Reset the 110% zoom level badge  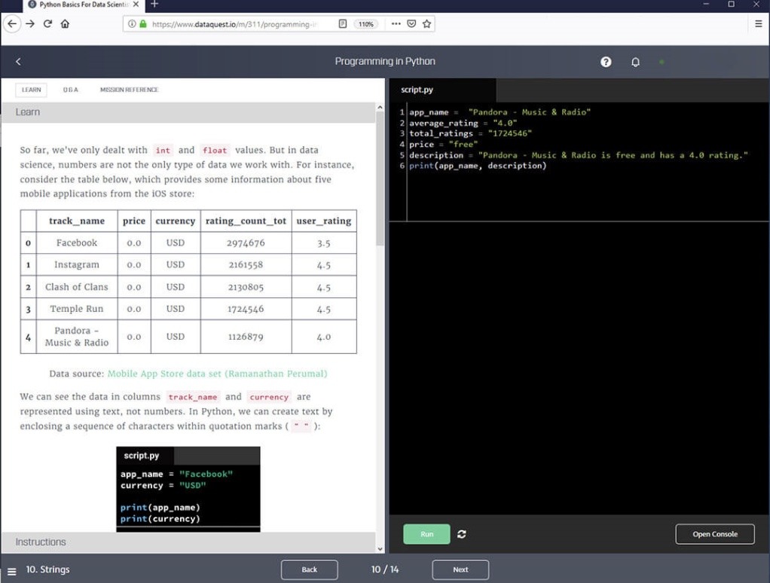click(366, 24)
